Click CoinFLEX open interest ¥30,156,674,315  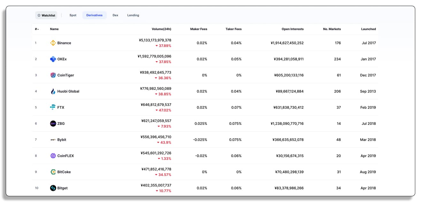tap(290, 156)
